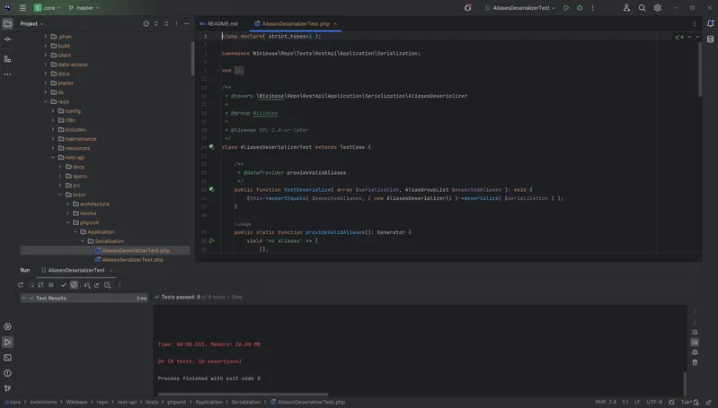Toggle show ignored tests filter

pos(74,285)
